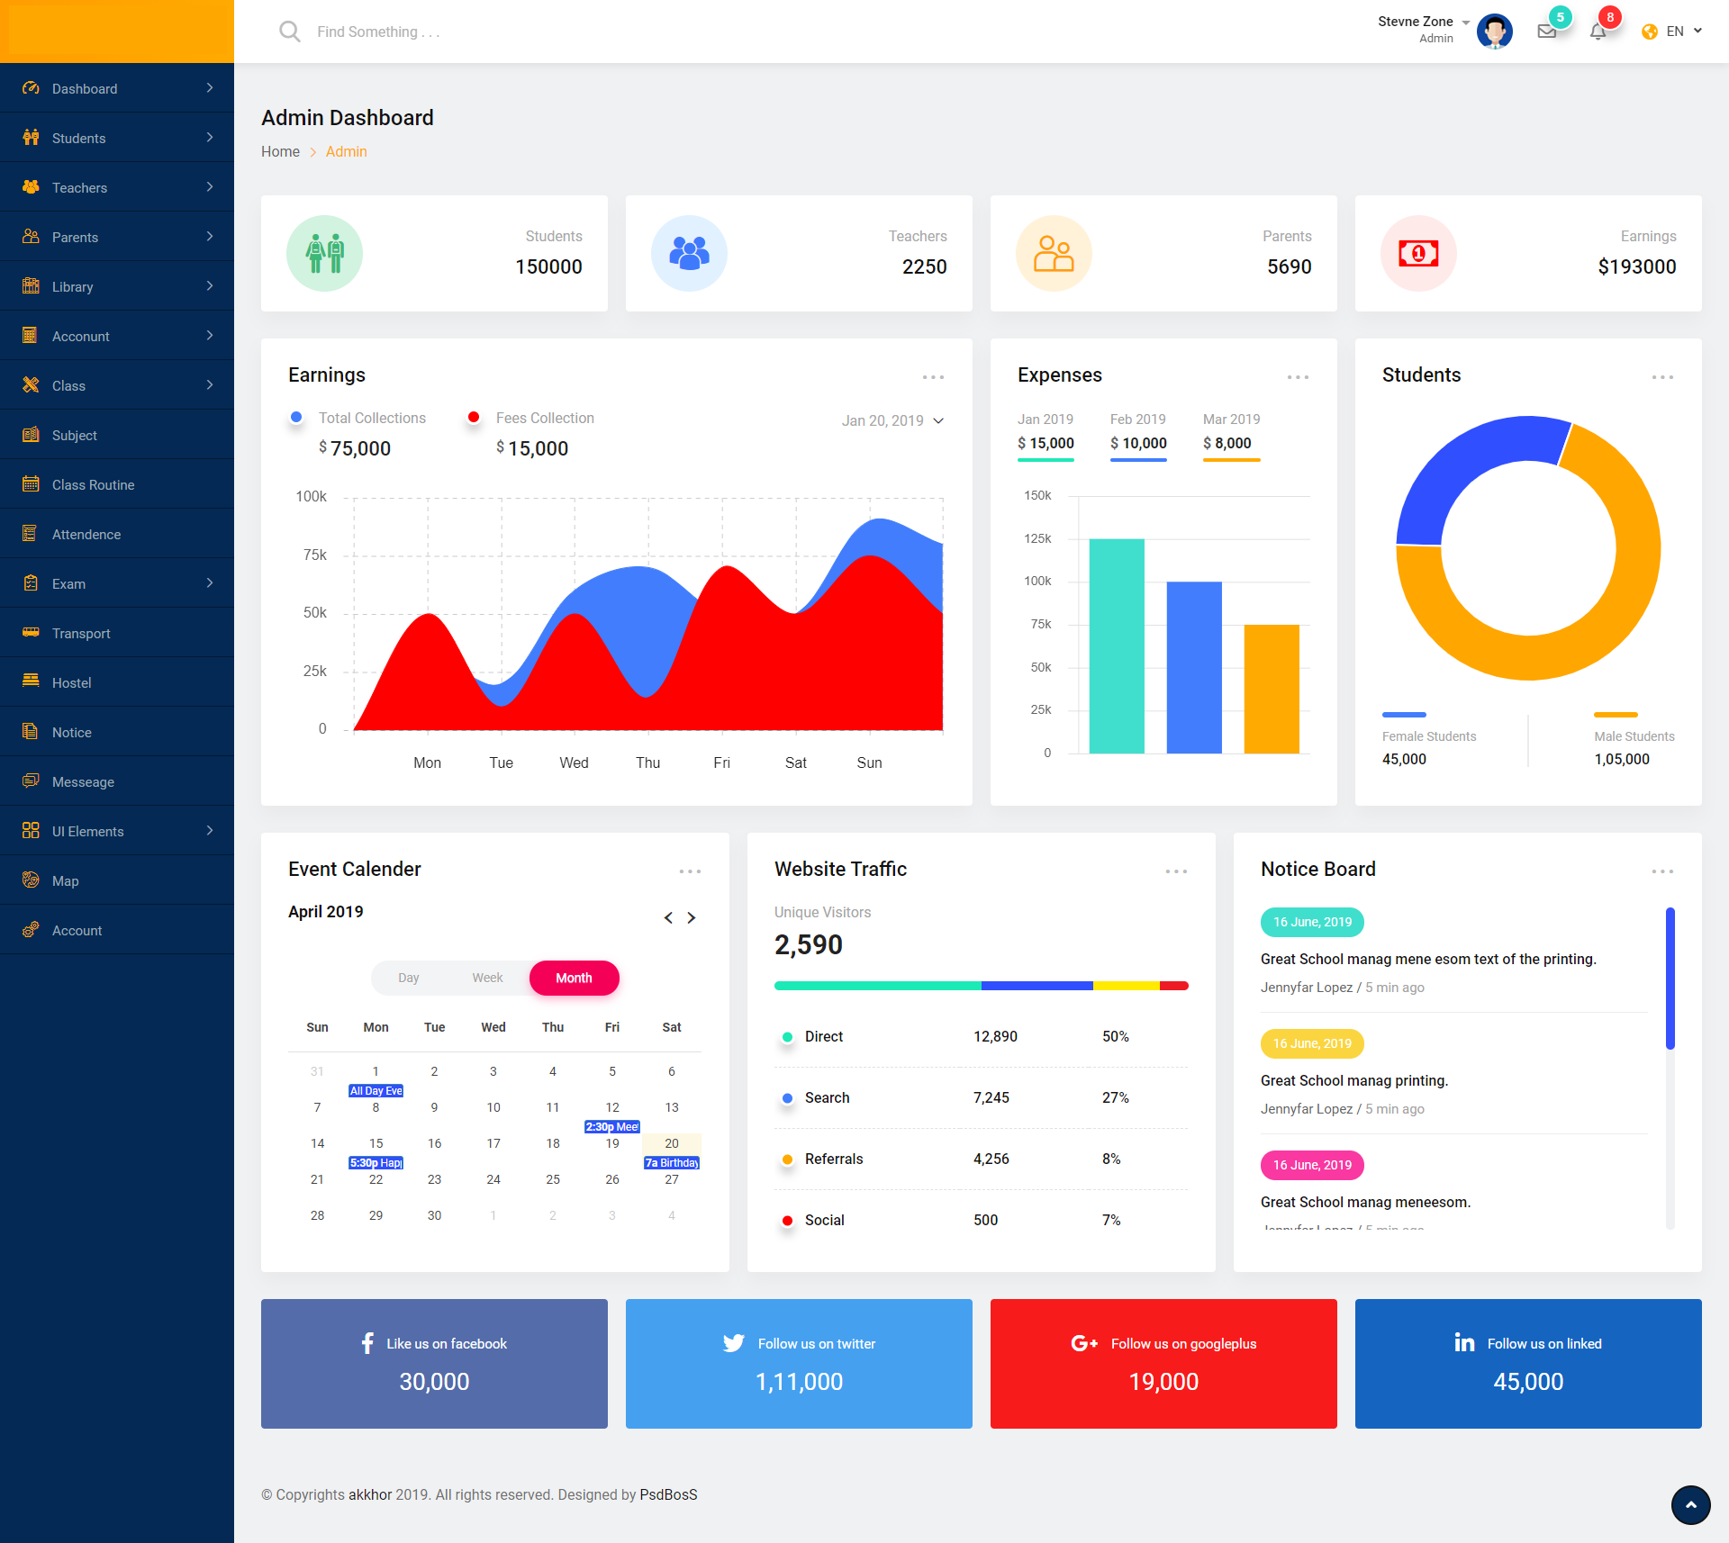Open the notifications bell icon

pos(1598,31)
